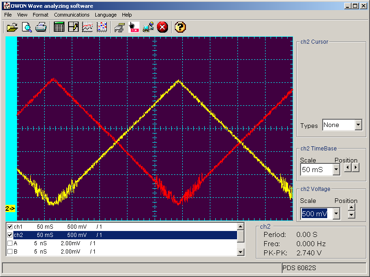Click the scatter dot plot icon
Viewport: 370px width, 277px height.
[102, 27]
